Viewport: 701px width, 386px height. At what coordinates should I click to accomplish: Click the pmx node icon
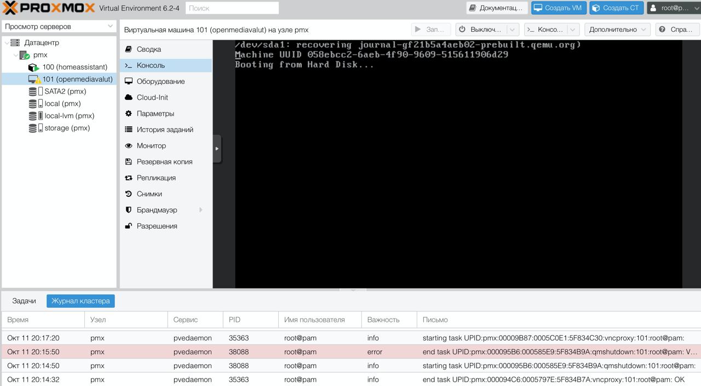click(24, 55)
